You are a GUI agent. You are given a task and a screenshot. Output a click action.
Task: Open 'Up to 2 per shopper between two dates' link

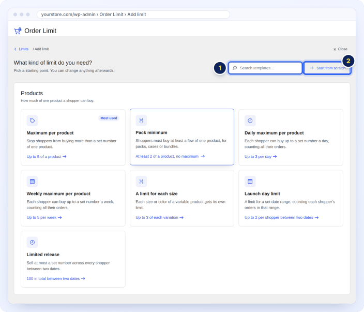coord(281,217)
